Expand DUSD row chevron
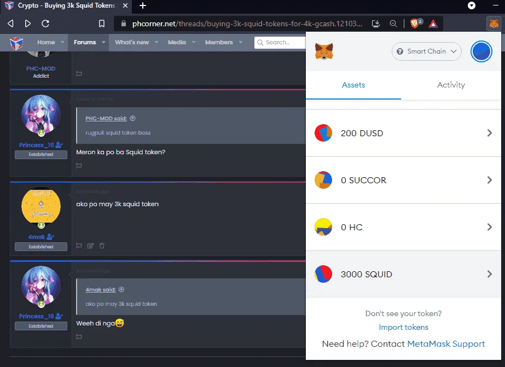The width and height of the screenshot is (505, 367). [x=490, y=133]
